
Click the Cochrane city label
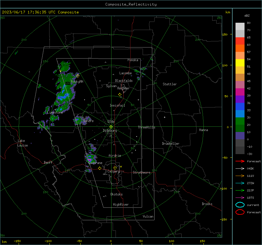(95, 163)
